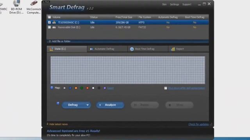Open the Check for updates link
The height and width of the screenshot is (140, 250).
coord(198,124)
